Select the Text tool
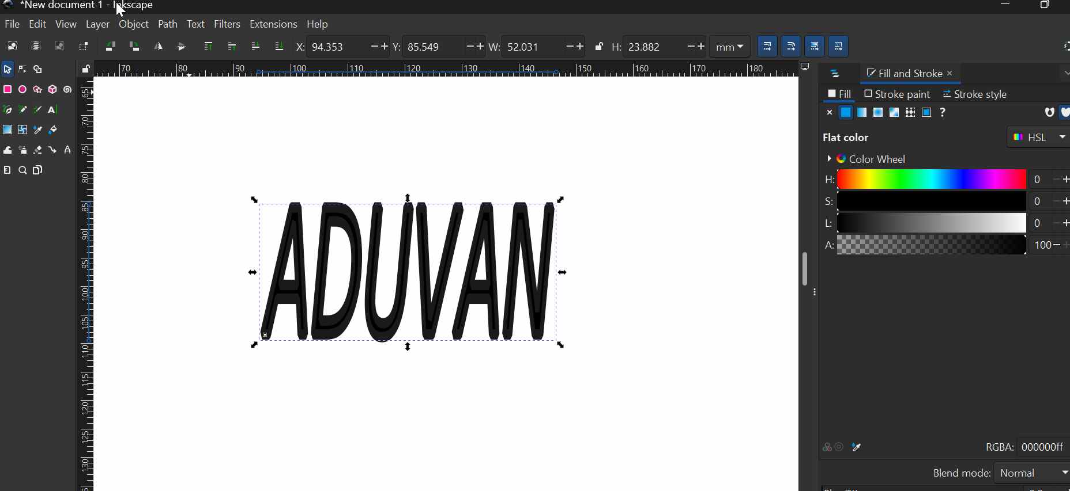1070x491 pixels. click(52, 110)
